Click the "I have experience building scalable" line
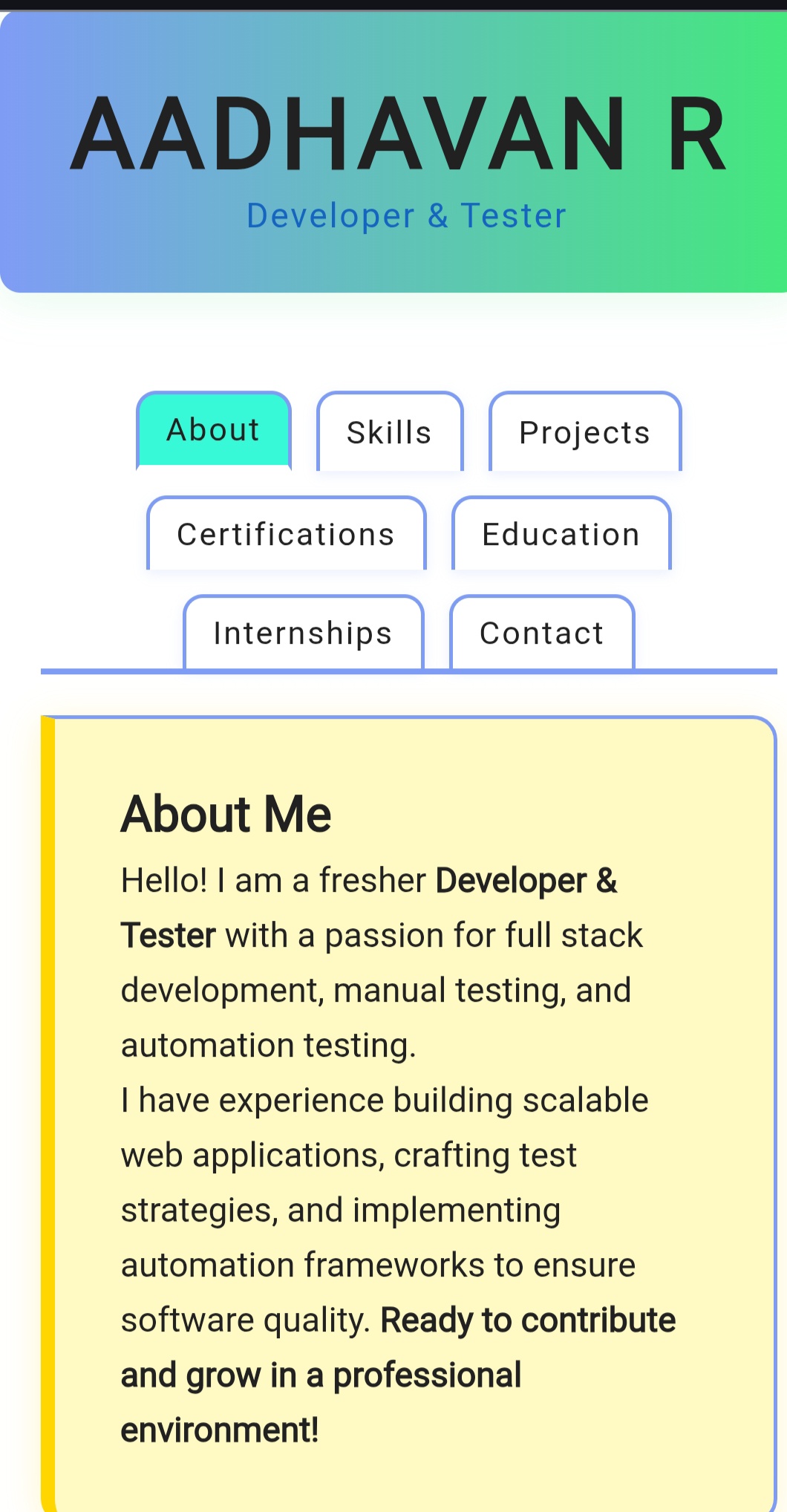The height and width of the screenshot is (1512, 787). (385, 1101)
